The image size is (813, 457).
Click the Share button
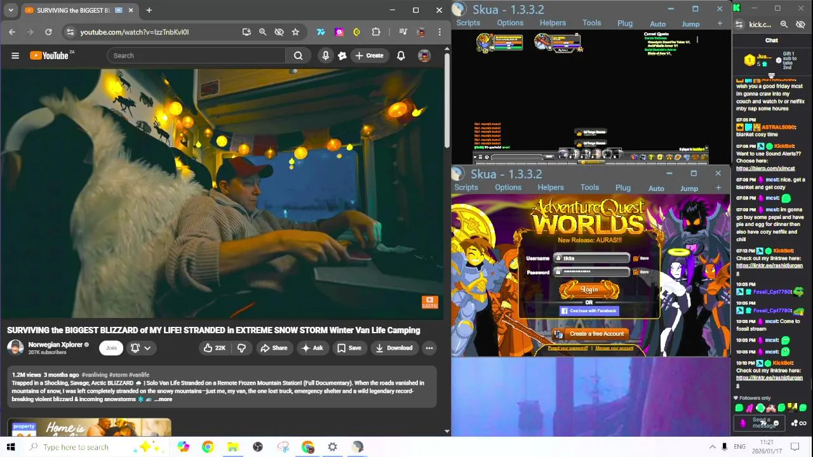click(x=274, y=348)
